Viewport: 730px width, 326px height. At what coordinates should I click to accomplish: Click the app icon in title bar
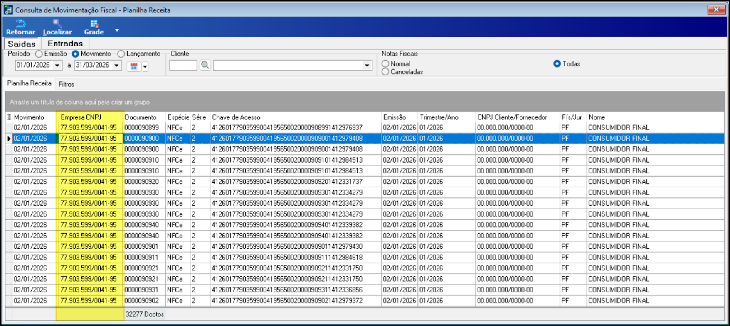point(8,10)
